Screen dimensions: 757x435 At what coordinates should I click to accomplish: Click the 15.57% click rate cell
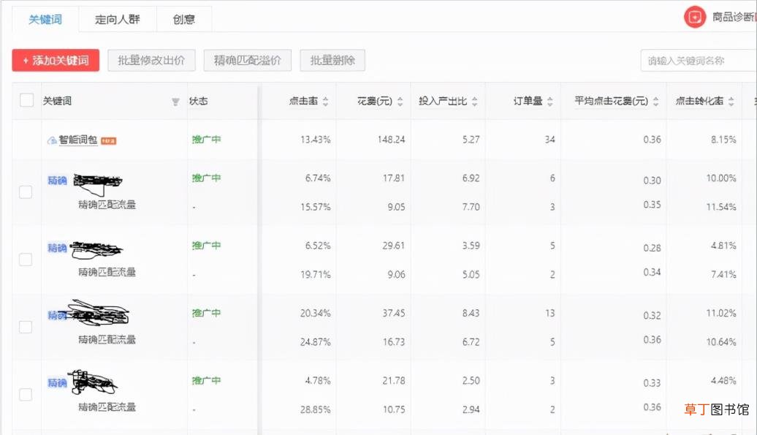[x=315, y=208]
